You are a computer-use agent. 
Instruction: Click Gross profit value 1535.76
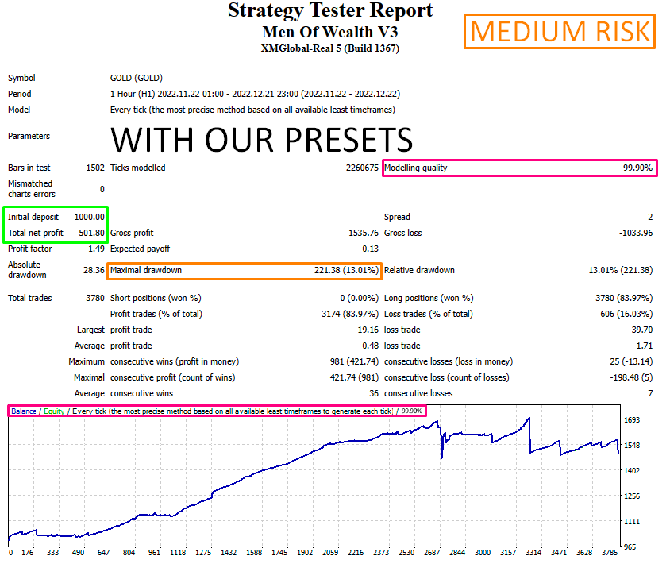point(364,233)
